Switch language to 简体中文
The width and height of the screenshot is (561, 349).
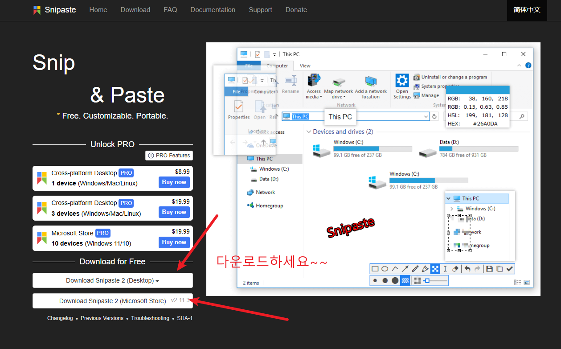[x=527, y=10]
